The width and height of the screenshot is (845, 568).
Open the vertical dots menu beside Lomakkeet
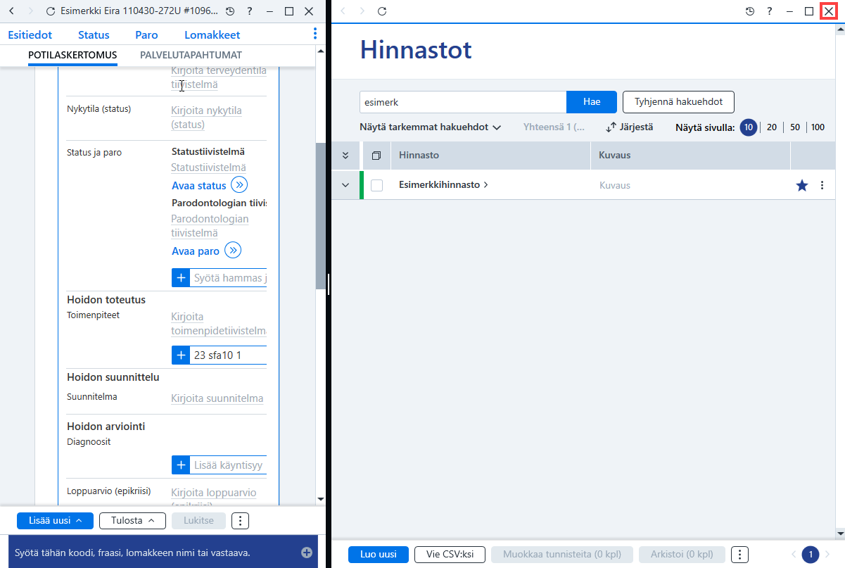coord(315,34)
